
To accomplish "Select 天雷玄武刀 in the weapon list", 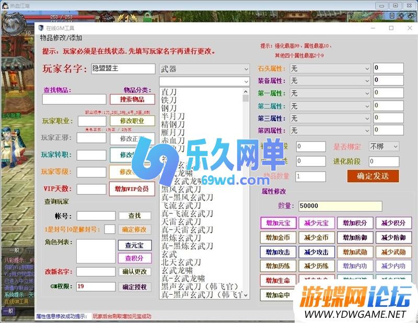I will tap(181, 222).
